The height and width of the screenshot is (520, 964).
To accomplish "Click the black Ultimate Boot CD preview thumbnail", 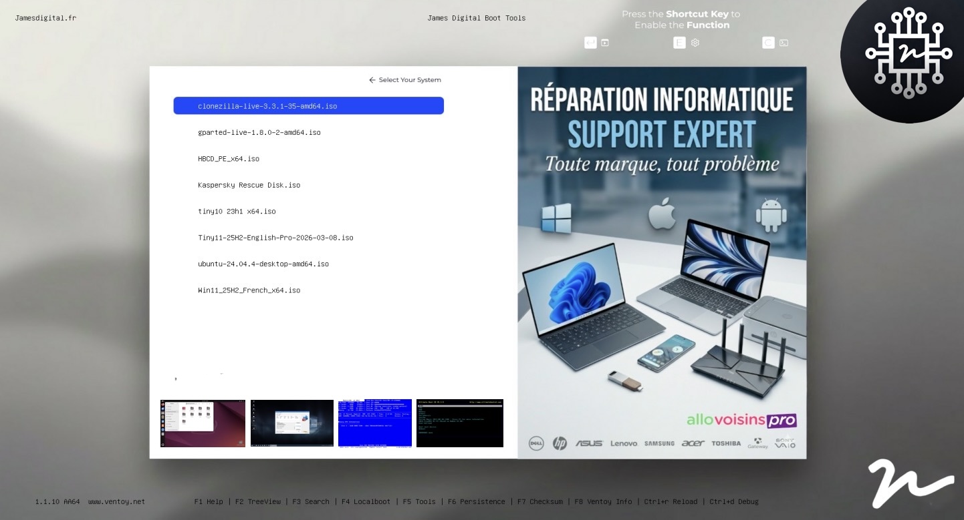I will pos(460,423).
